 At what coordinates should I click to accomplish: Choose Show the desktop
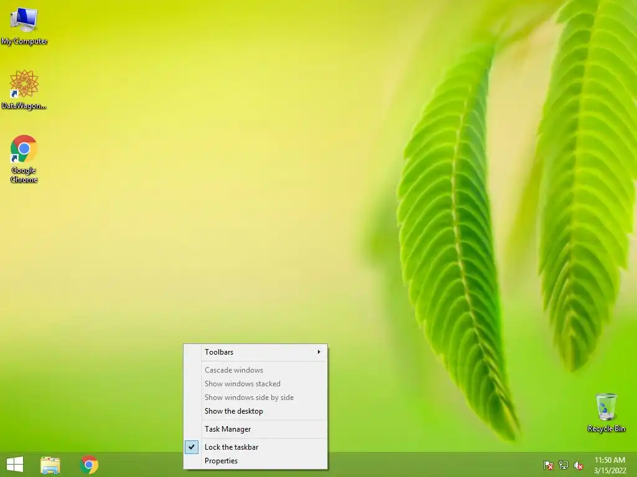[x=255, y=411]
